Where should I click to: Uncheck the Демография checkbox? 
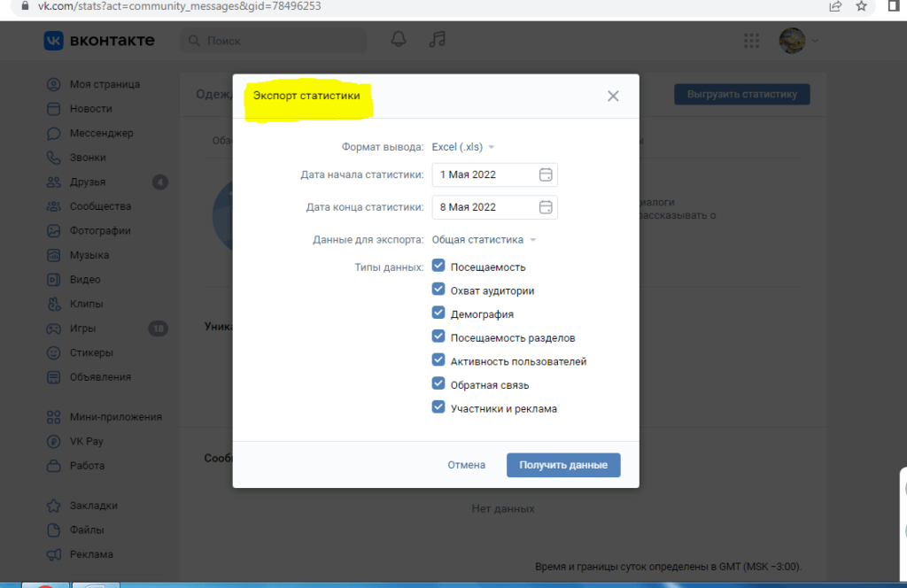tap(438, 313)
